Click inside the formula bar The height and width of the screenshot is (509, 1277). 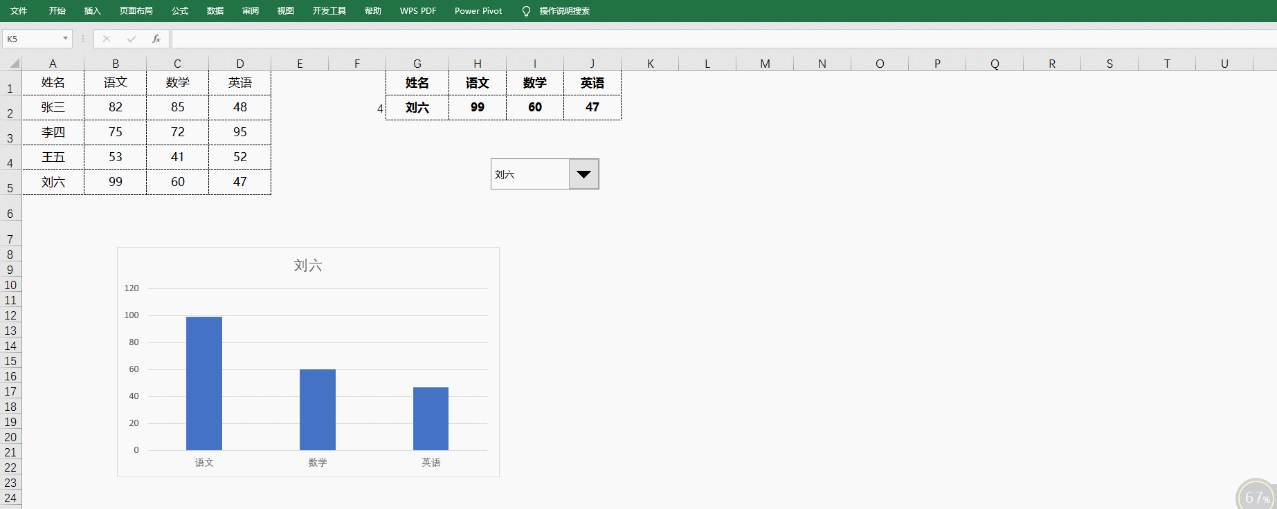724,39
